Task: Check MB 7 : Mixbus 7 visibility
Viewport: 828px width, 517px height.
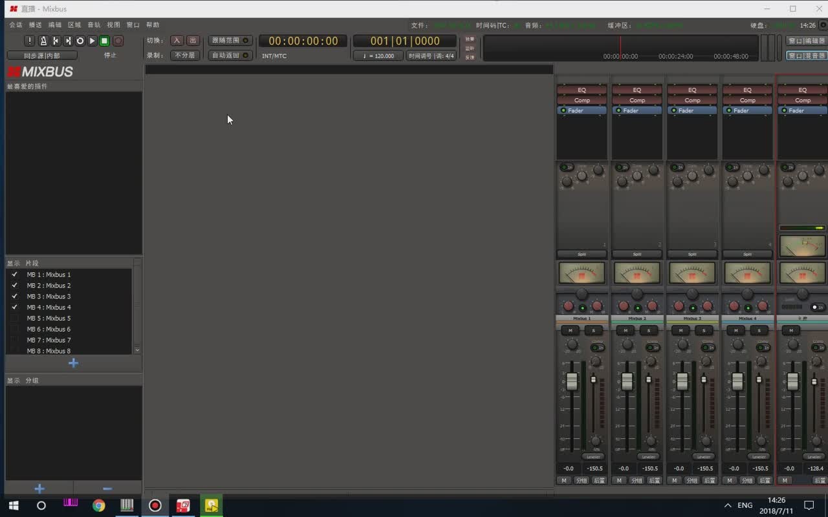Action: (14, 341)
